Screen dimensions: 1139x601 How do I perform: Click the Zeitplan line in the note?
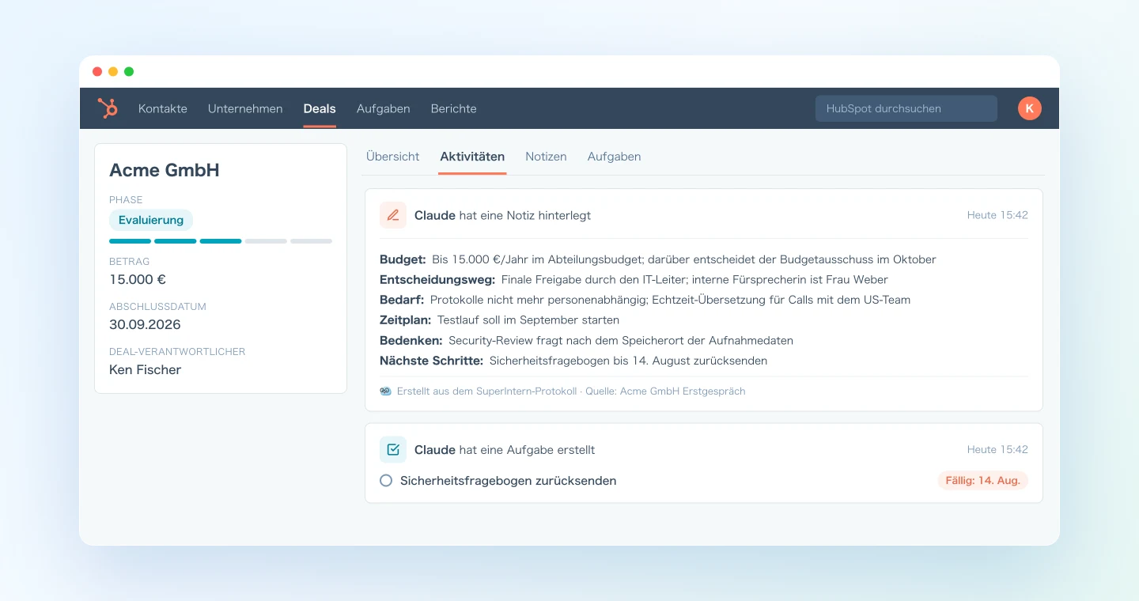coord(499,320)
